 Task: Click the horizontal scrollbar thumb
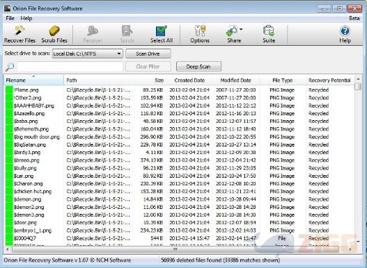coord(175,249)
